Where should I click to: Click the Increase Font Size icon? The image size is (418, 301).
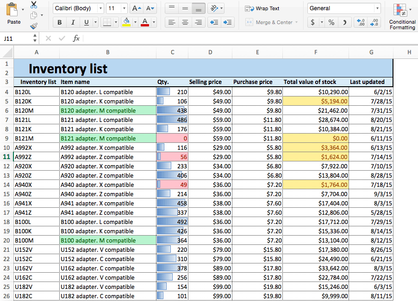click(136, 8)
